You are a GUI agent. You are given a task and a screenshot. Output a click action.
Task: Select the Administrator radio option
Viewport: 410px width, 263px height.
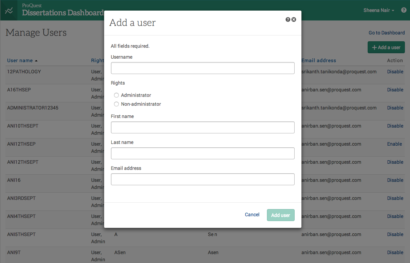(x=116, y=95)
